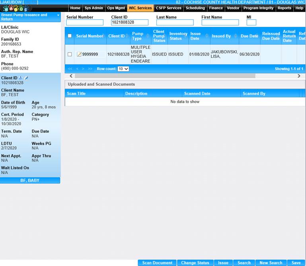
Task: Click the Scan Document button
Action: [157, 263]
